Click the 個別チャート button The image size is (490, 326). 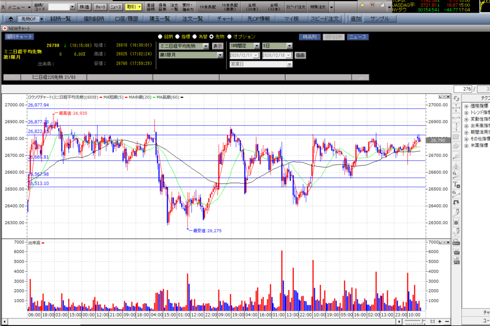[x=19, y=37]
